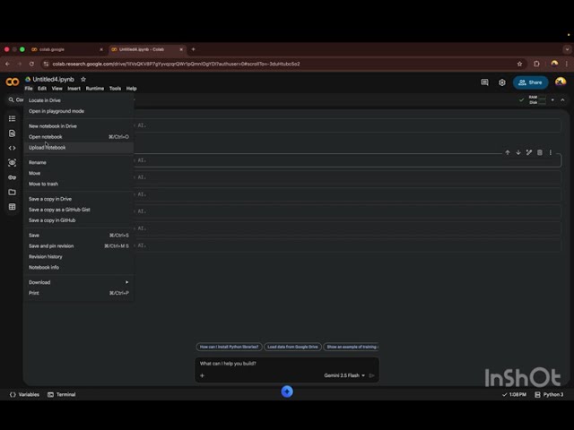
Task: Open the find and replace sidebar icon
Action: pyautogui.click(x=12, y=133)
